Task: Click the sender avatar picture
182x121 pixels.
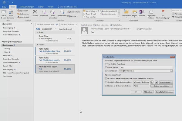Action: point(84,31)
